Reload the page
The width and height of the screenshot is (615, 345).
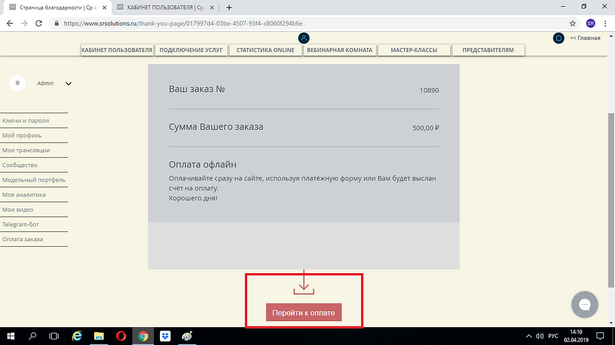point(38,23)
